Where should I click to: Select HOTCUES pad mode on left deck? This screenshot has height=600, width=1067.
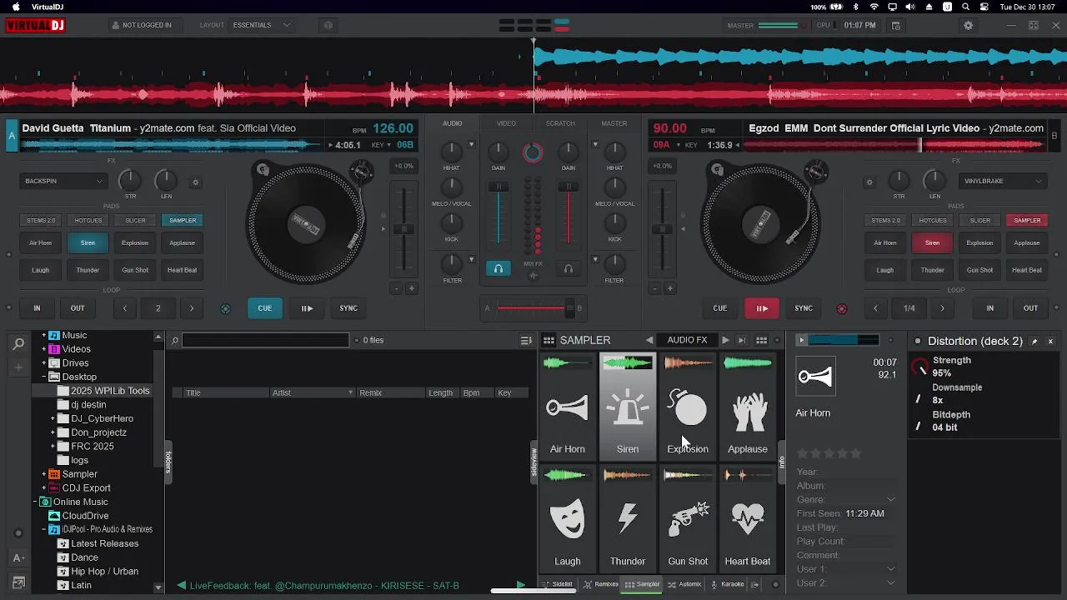[88, 220]
